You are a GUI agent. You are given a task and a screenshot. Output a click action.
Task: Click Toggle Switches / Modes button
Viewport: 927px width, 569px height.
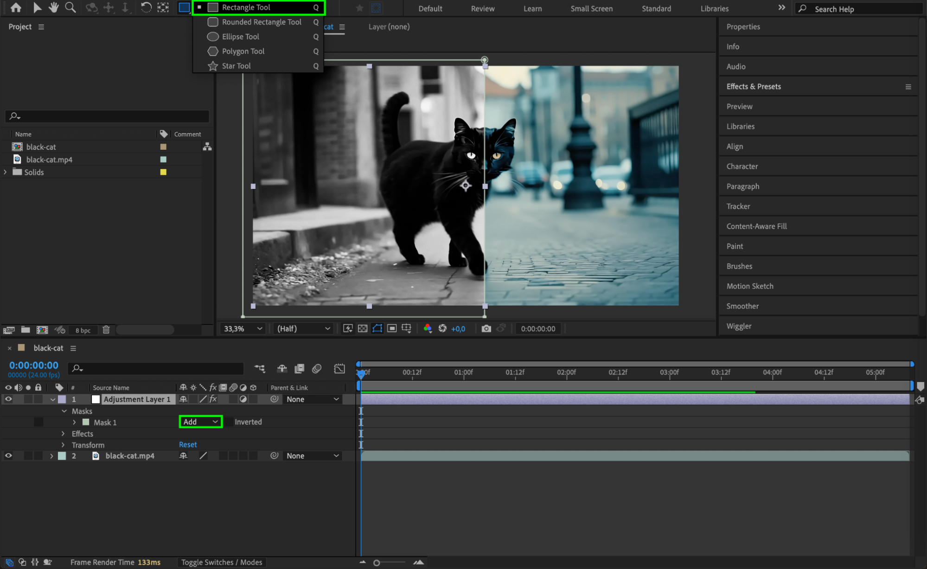(222, 562)
